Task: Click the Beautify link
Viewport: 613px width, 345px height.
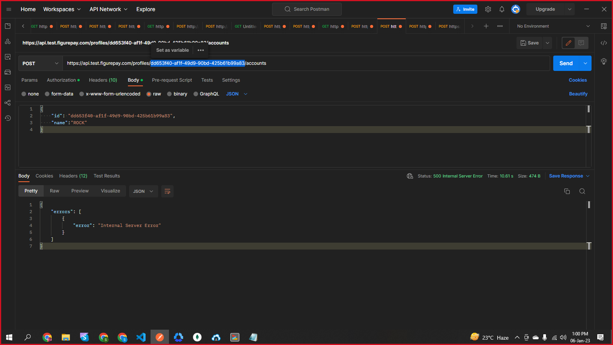Action: 578,94
